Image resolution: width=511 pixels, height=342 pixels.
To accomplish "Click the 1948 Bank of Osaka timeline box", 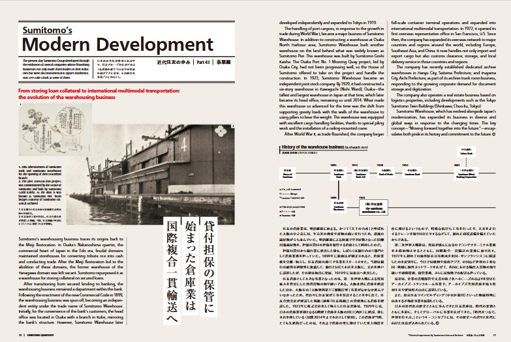I will coord(386,173).
